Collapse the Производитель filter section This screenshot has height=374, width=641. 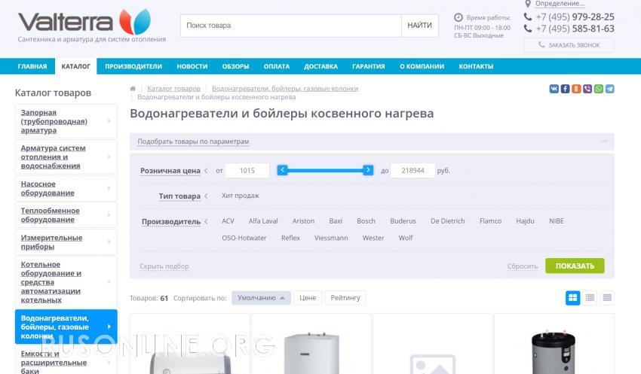(x=206, y=221)
